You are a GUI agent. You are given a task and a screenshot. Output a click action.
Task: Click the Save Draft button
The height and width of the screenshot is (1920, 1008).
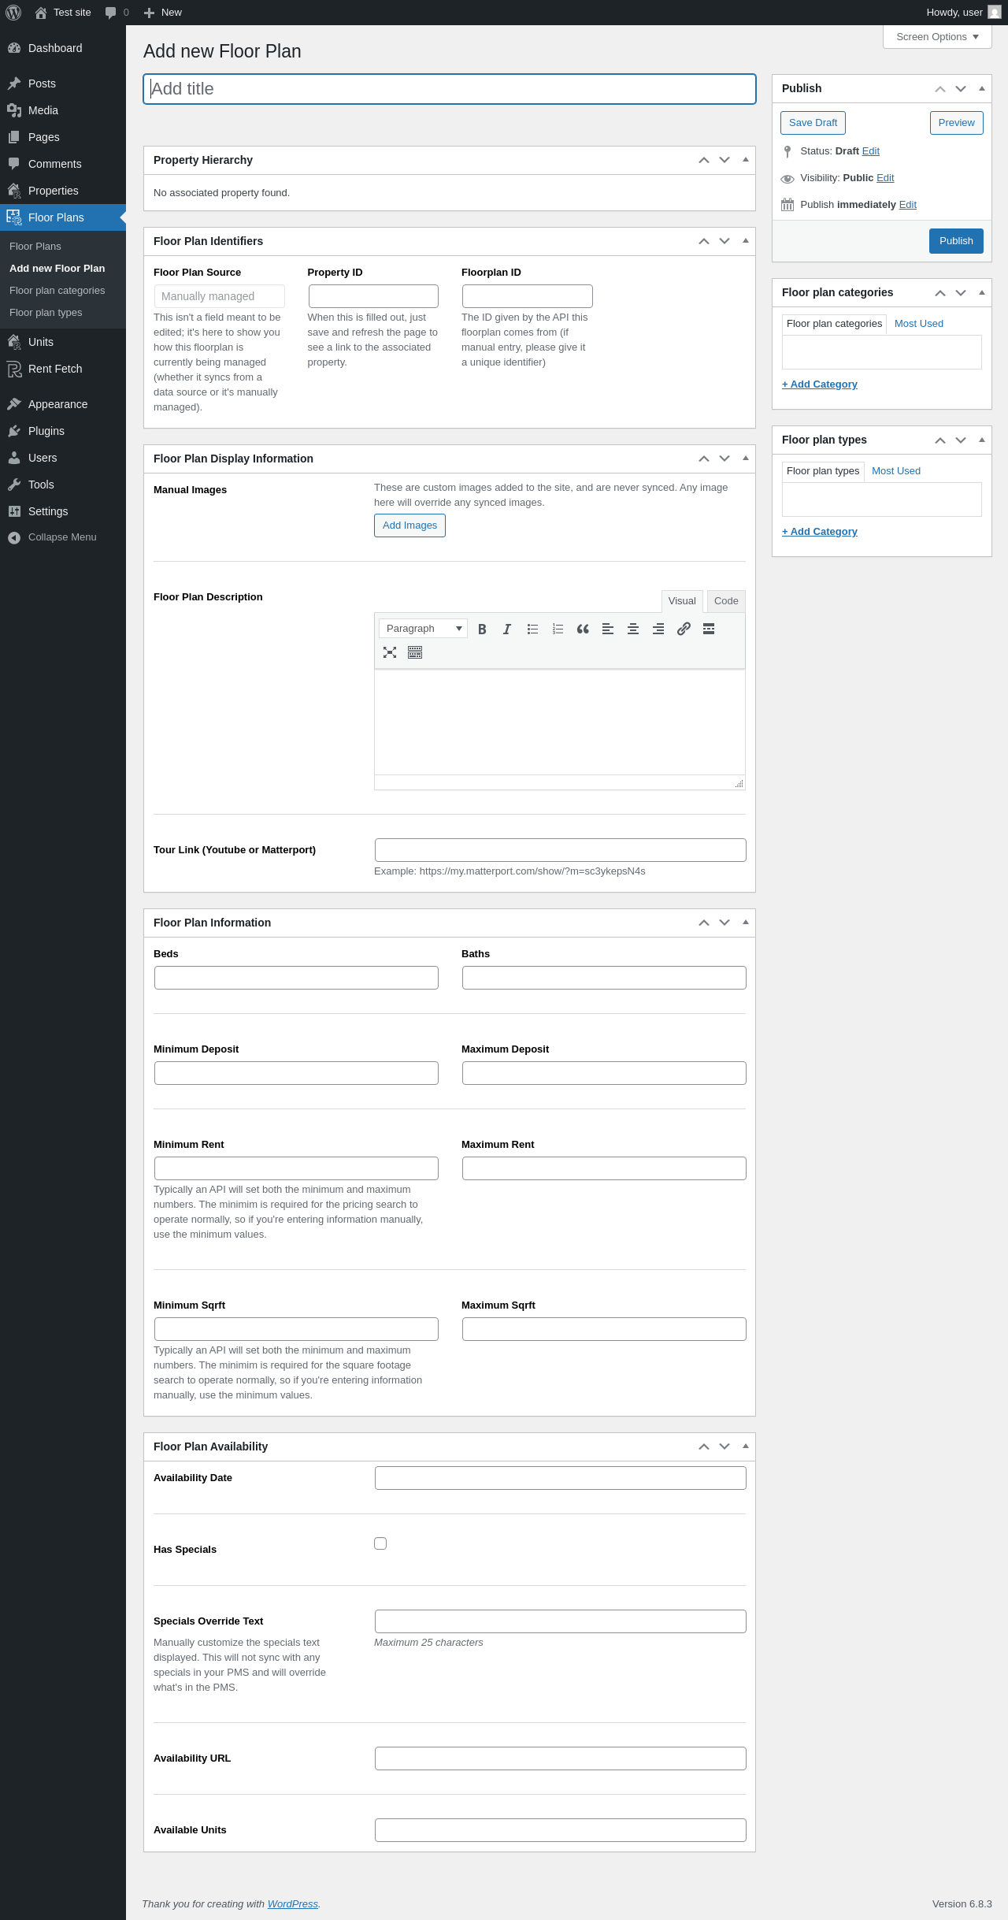pyautogui.click(x=813, y=123)
